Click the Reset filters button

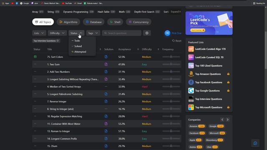click(176, 41)
